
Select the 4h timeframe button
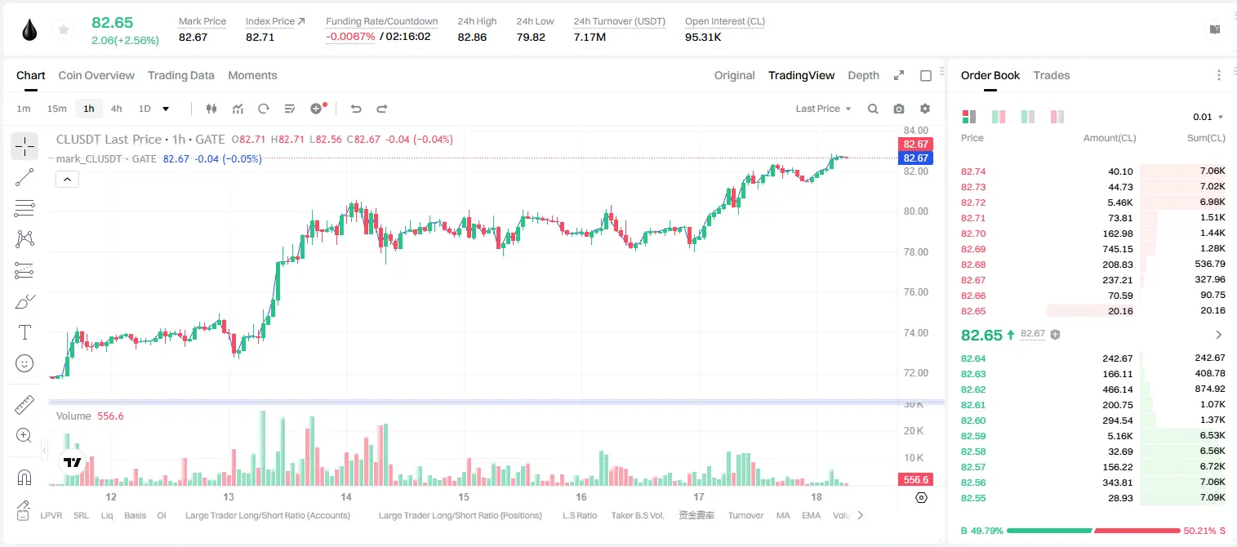117,109
